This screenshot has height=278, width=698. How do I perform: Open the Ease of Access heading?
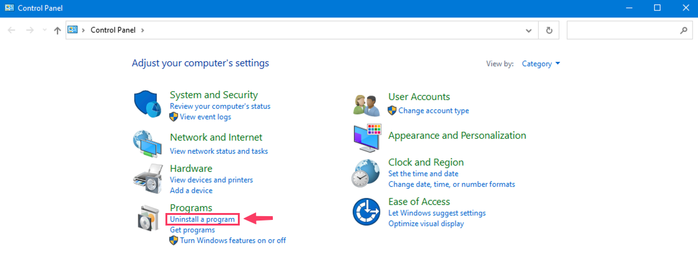(419, 201)
